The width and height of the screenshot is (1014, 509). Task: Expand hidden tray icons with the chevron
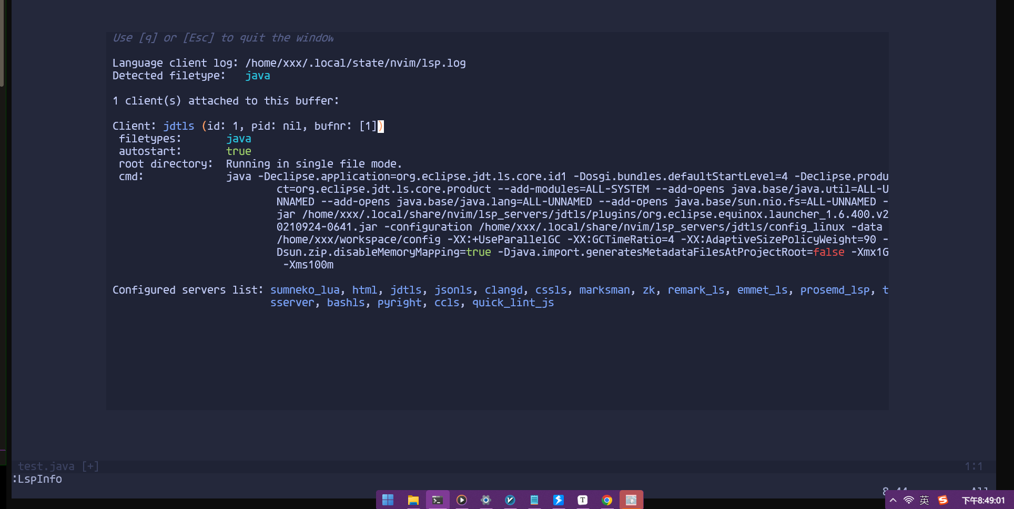click(x=893, y=500)
